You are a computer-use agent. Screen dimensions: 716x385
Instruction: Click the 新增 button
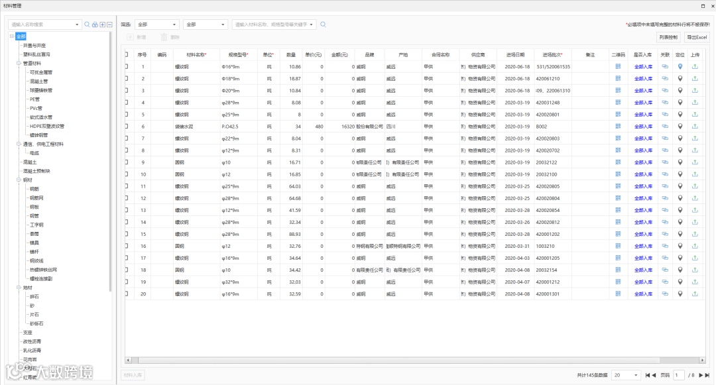(x=137, y=37)
